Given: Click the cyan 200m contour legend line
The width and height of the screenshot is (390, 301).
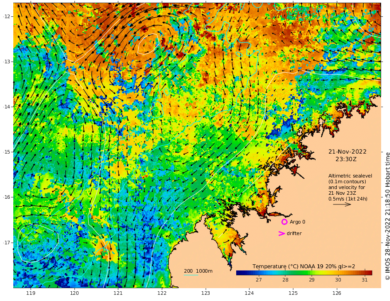Looking at the screenshot, I should [x=191, y=275].
